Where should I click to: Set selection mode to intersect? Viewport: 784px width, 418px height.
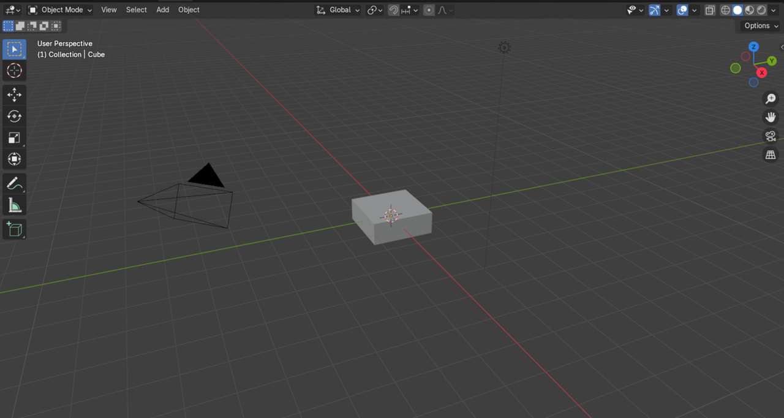point(56,26)
